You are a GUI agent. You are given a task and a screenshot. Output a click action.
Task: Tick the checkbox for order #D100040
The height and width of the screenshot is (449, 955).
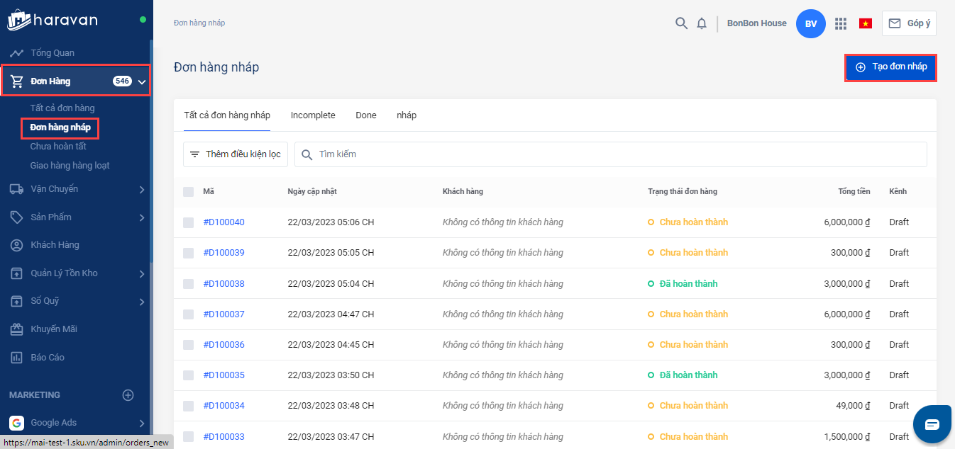coord(188,222)
